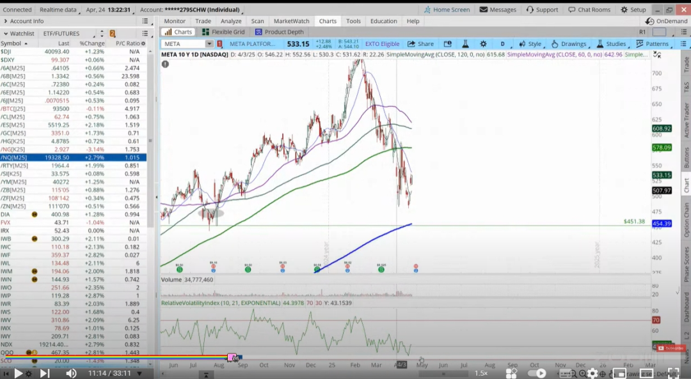Switch to the Scan tab
This screenshot has width=691, height=379.
(x=257, y=21)
